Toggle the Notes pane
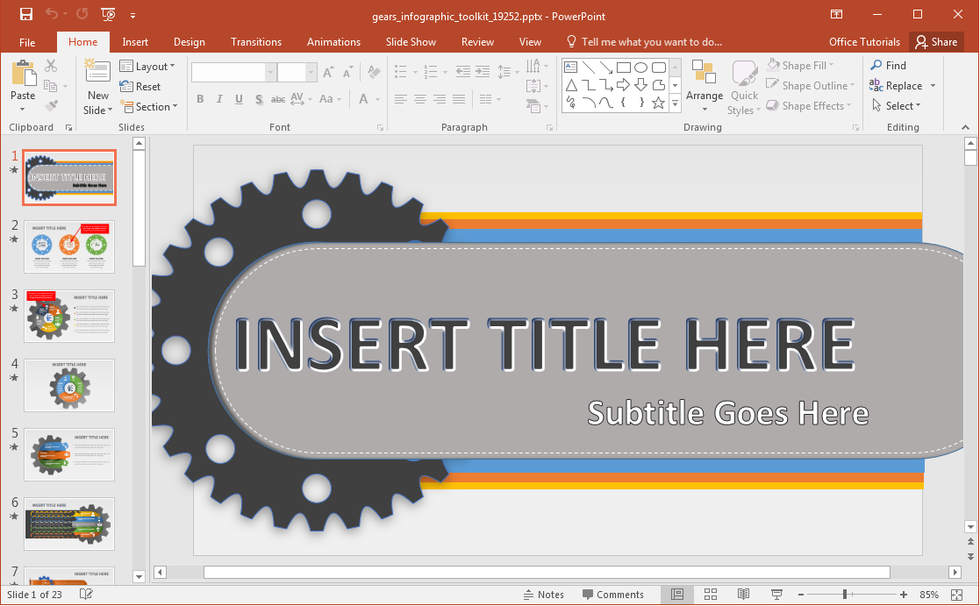 pos(543,595)
